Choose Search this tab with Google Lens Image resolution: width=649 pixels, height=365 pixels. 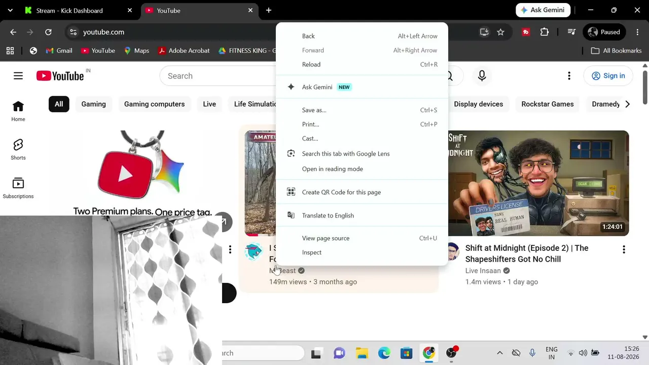click(x=362, y=154)
